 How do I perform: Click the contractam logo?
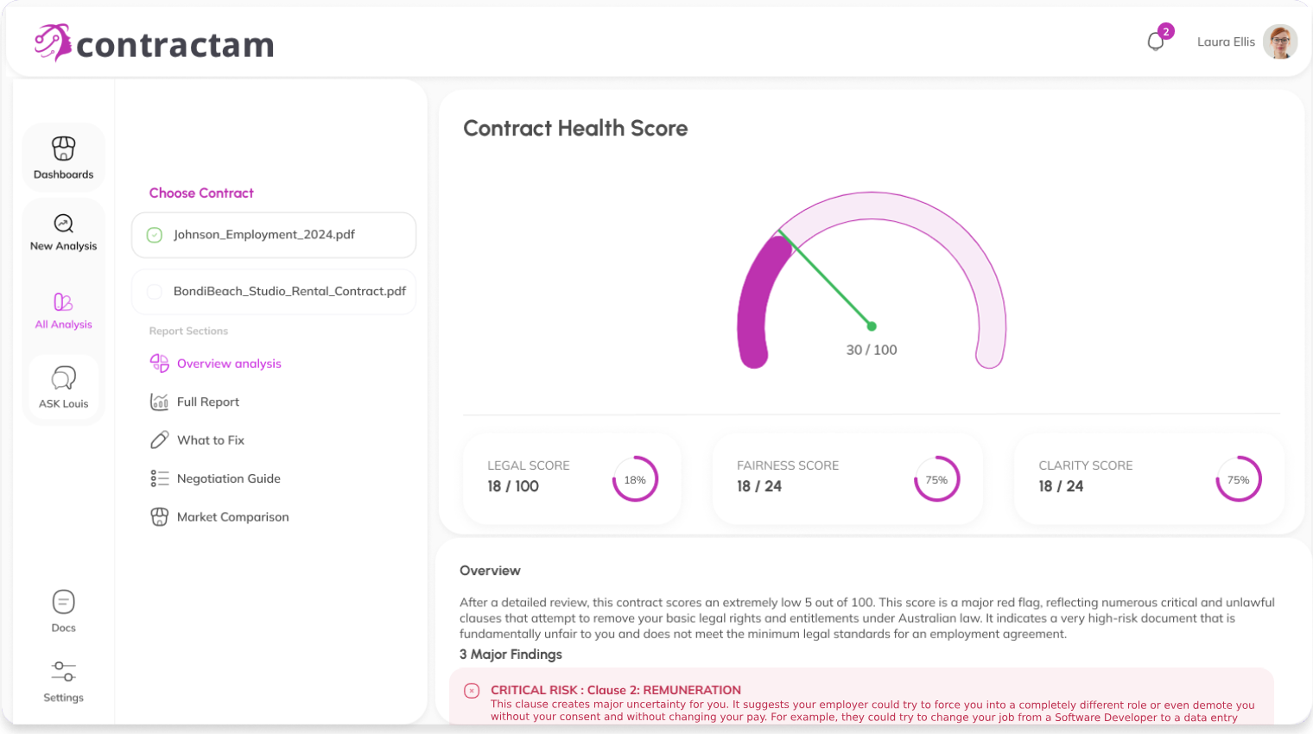pyautogui.click(x=154, y=43)
